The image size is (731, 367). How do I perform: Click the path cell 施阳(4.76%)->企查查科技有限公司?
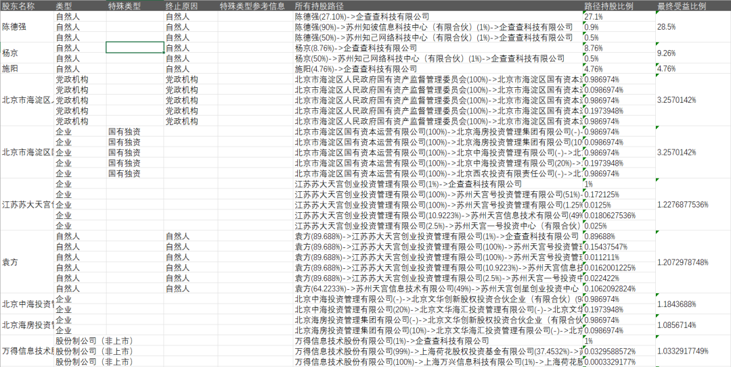pos(438,69)
